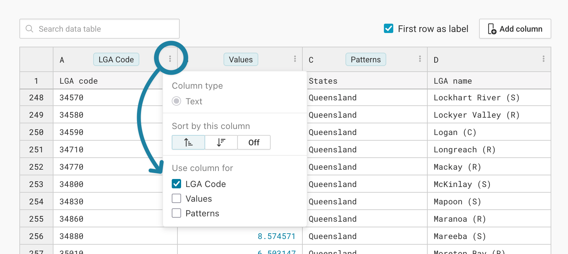Image resolution: width=568 pixels, height=254 pixels.
Task: Turn sorting Off for this column
Action: click(254, 142)
